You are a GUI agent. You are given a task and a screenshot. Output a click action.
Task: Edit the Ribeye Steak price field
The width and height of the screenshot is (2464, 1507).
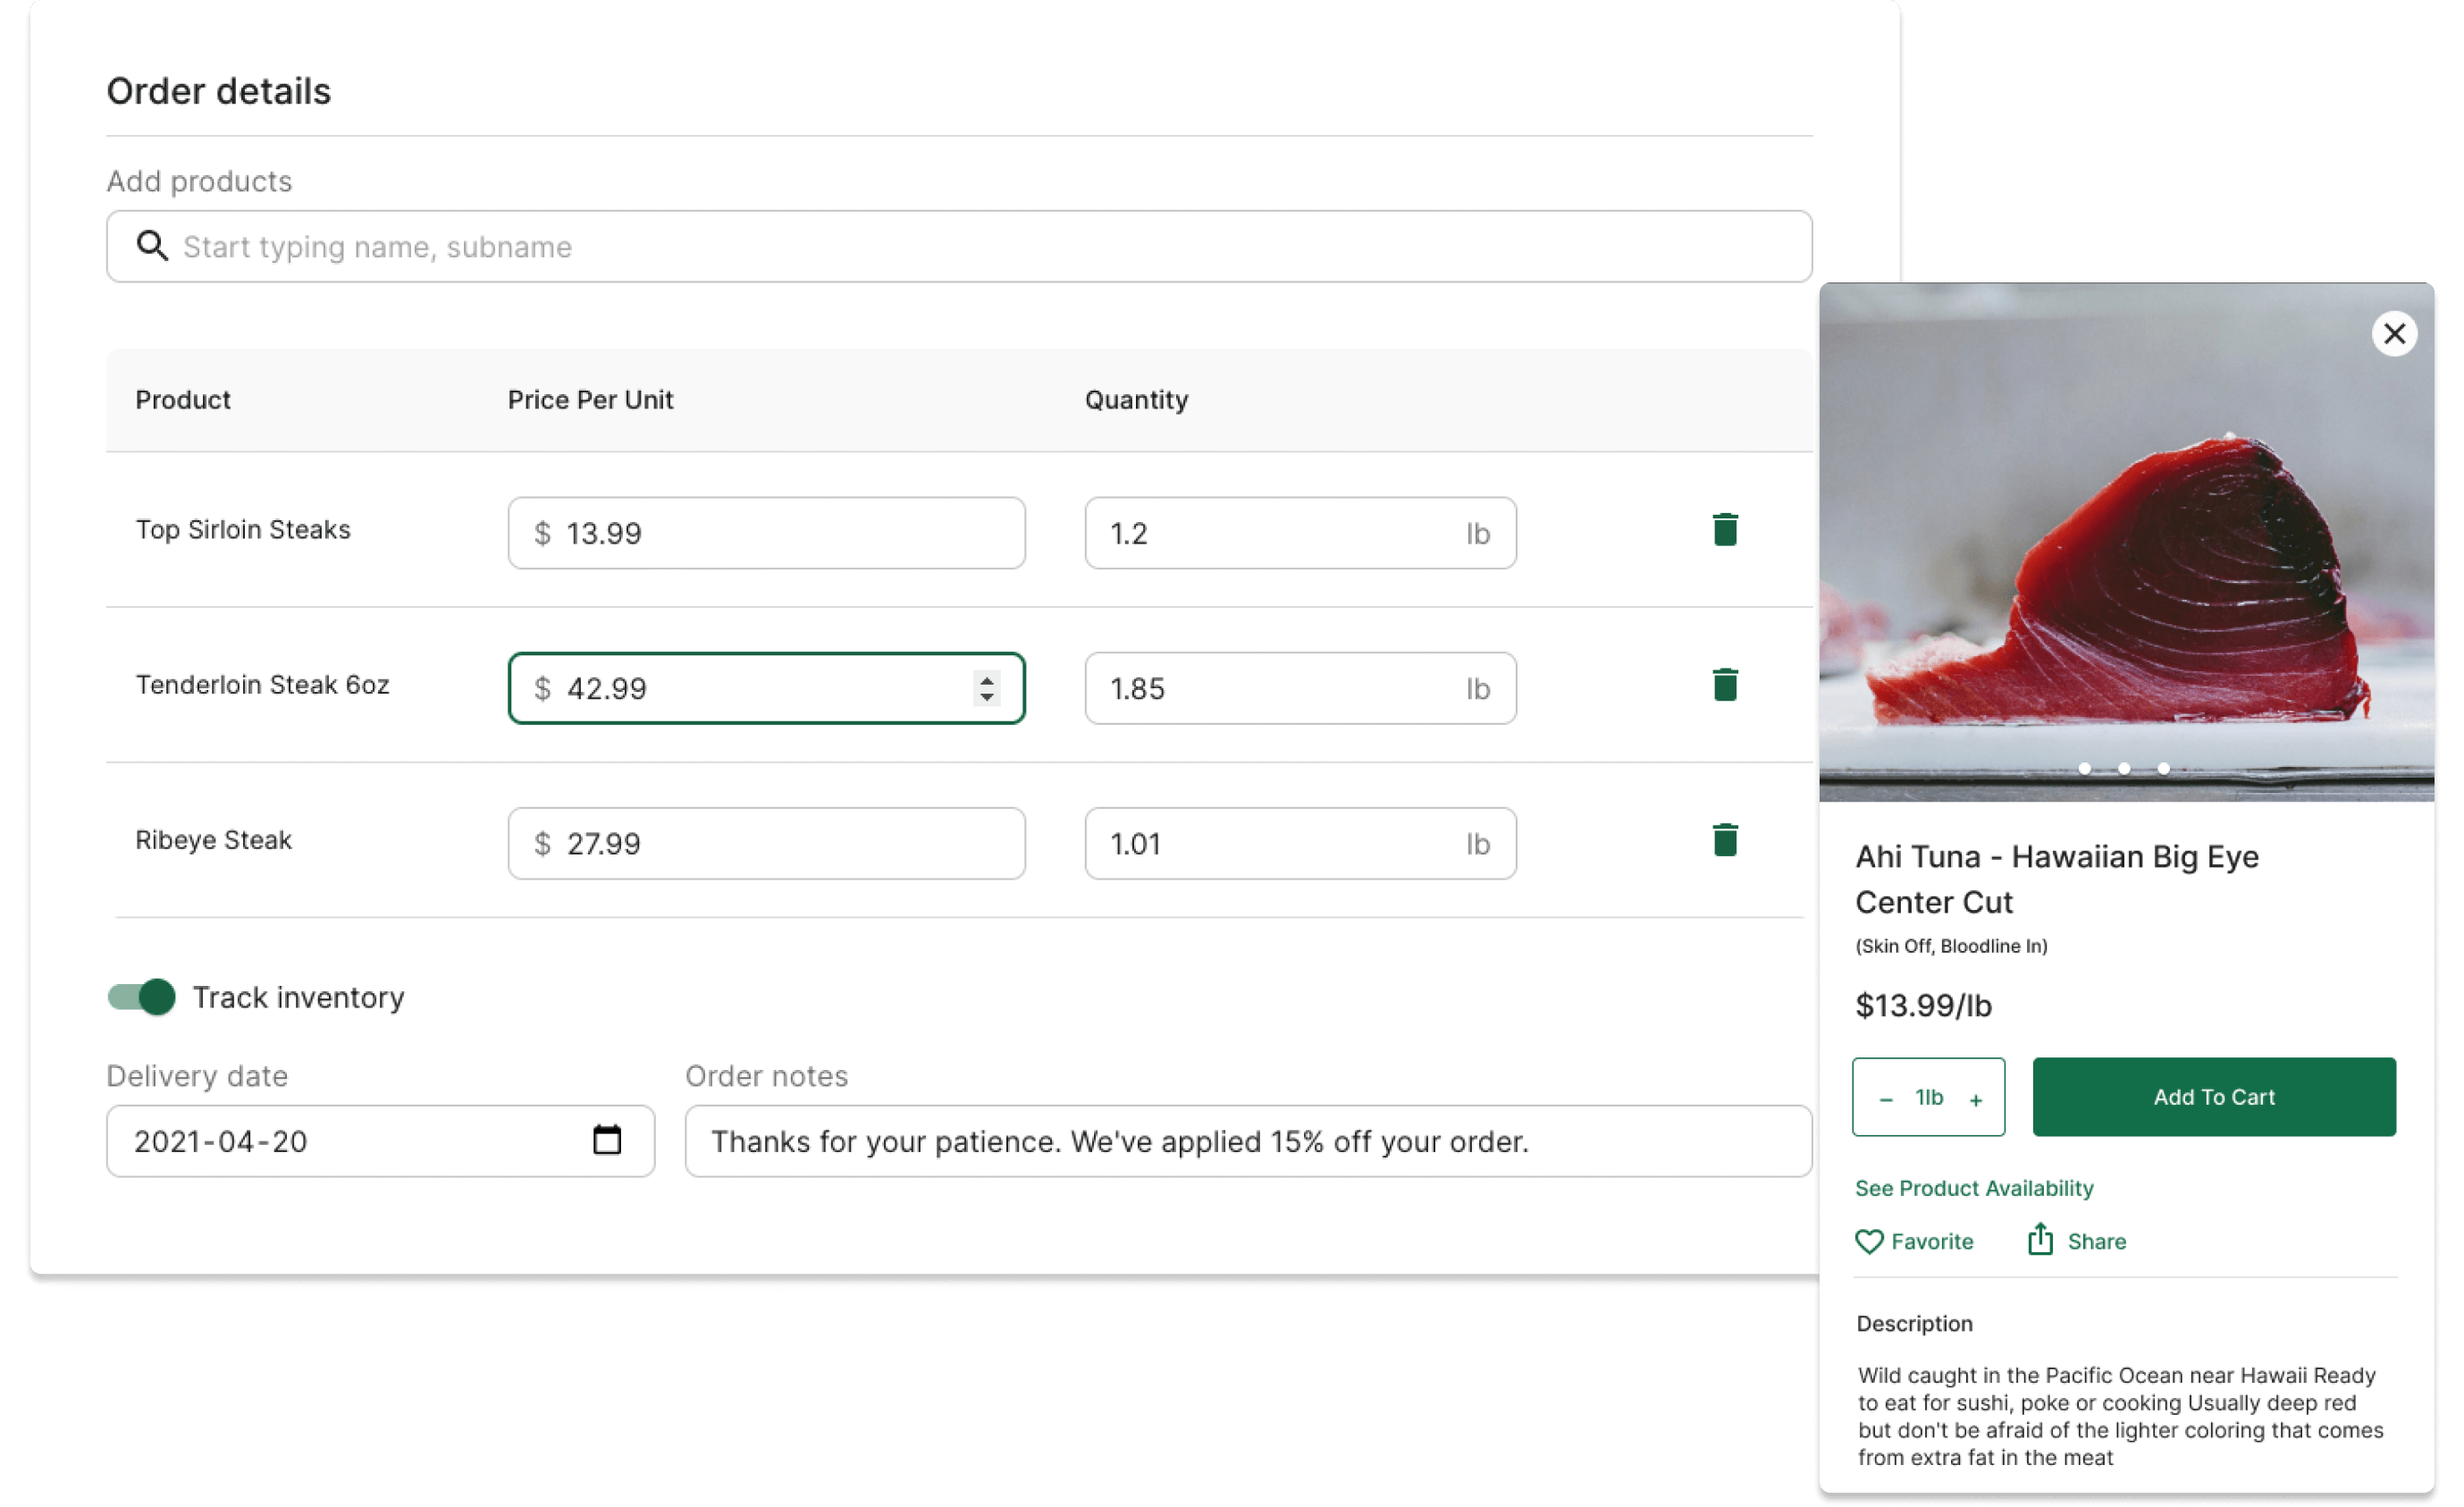(x=766, y=843)
